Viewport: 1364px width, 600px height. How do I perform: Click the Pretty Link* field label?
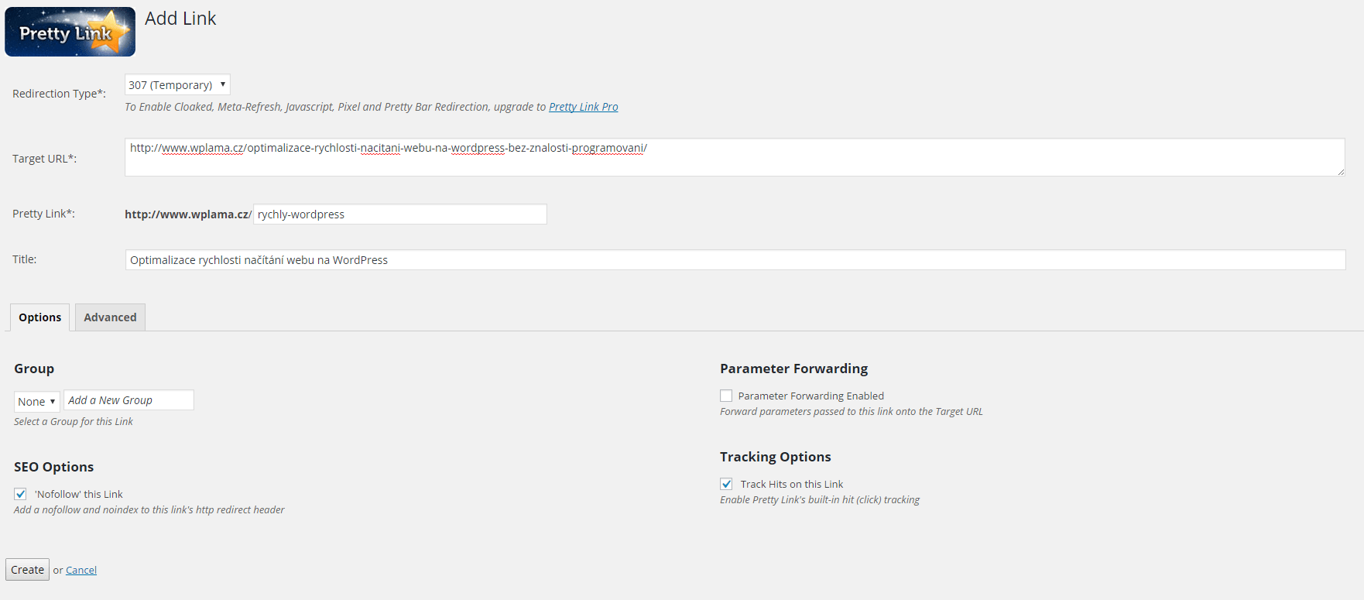click(43, 214)
